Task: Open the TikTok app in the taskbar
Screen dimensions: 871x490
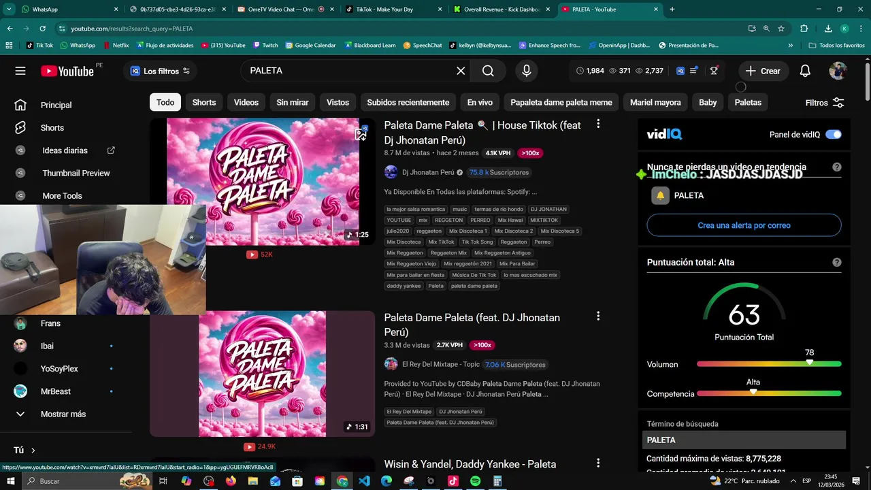Action: point(453,481)
